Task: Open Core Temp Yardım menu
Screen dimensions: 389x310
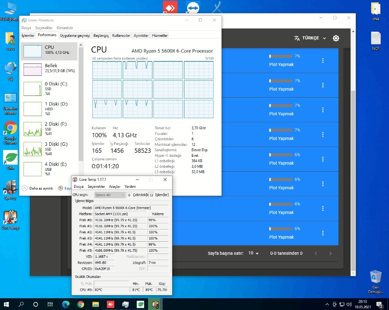Action: point(130,187)
